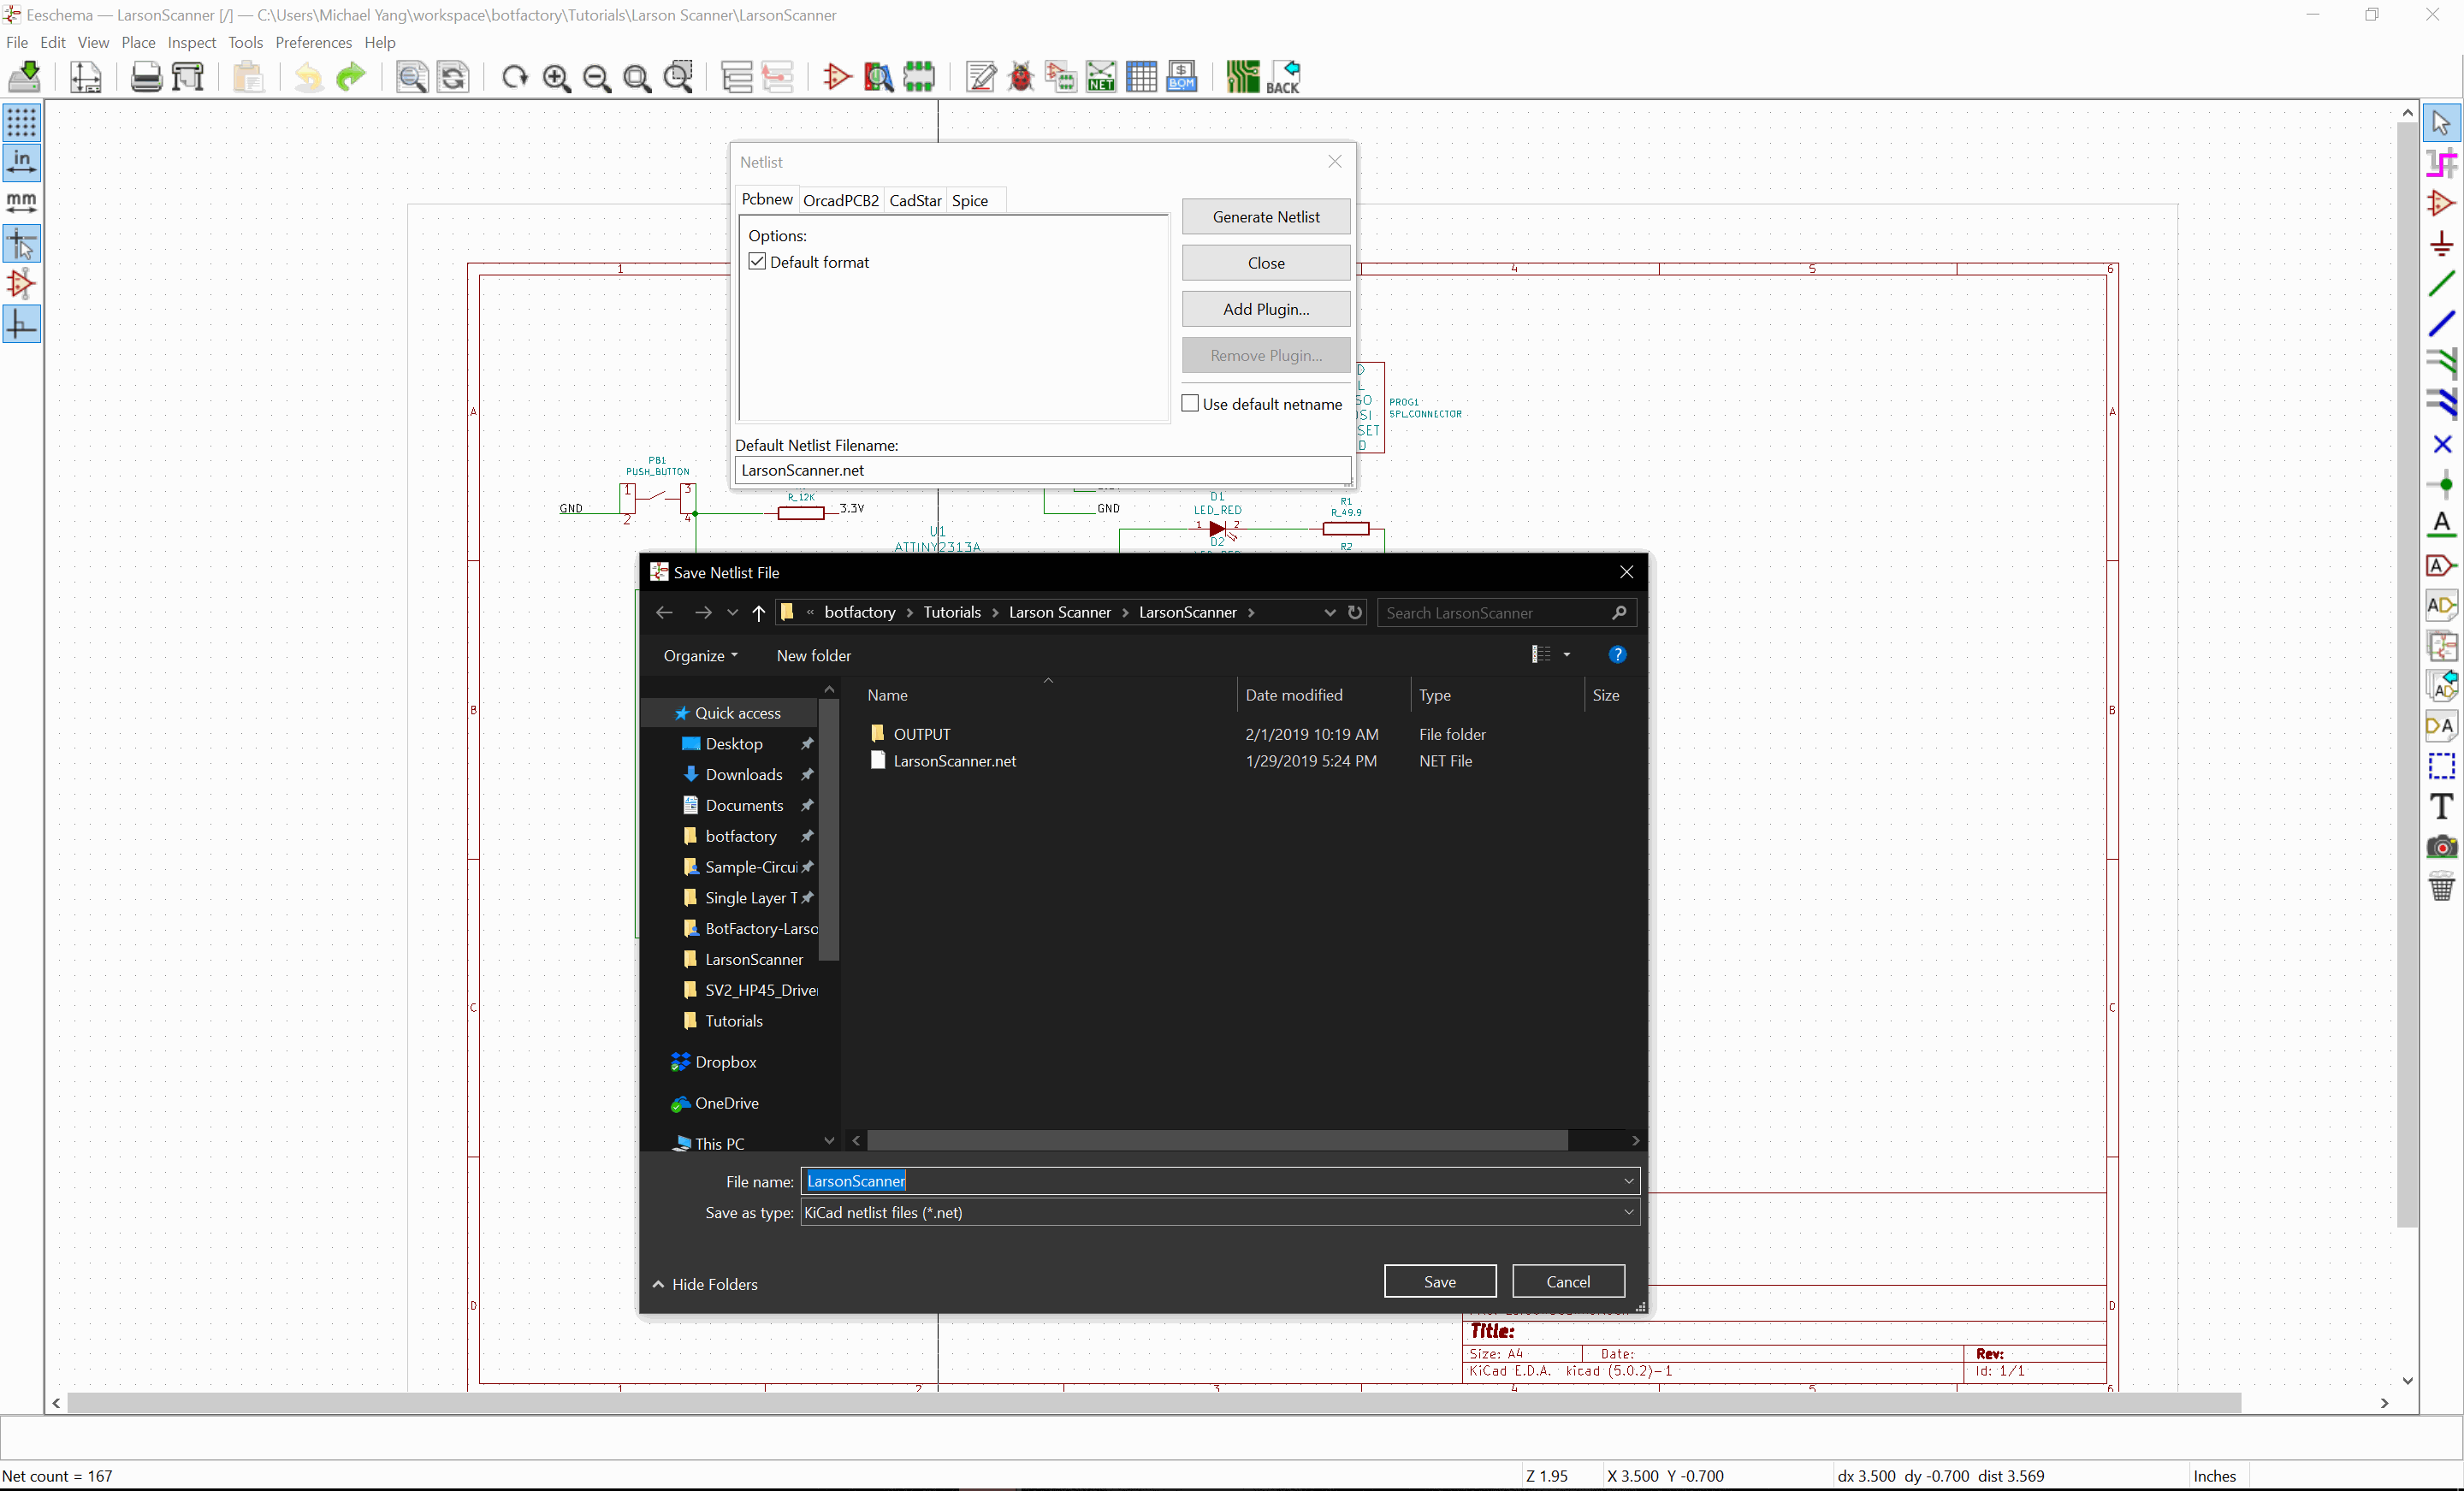Viewport: 2464px width, 1491px height.
Task: Open the footprint assignment table icon
Action: pyautogui.click(x=1059, y=77)
